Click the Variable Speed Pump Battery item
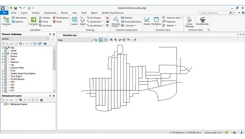Viewport: 245px width, 139px height. click(23, 74)
